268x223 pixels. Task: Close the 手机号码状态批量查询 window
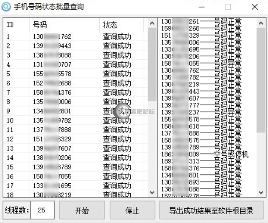[255, 7]
